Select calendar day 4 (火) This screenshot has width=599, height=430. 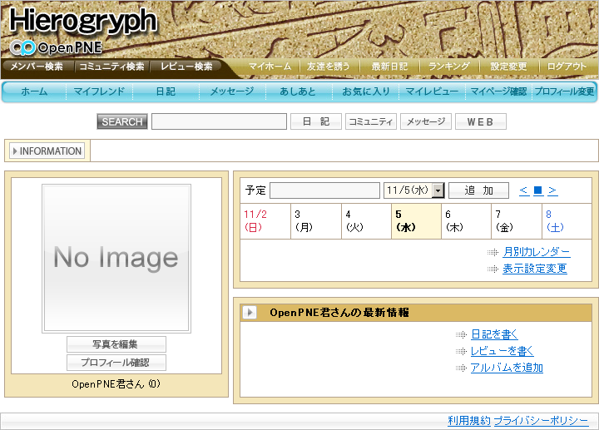[x=366, y=221]
